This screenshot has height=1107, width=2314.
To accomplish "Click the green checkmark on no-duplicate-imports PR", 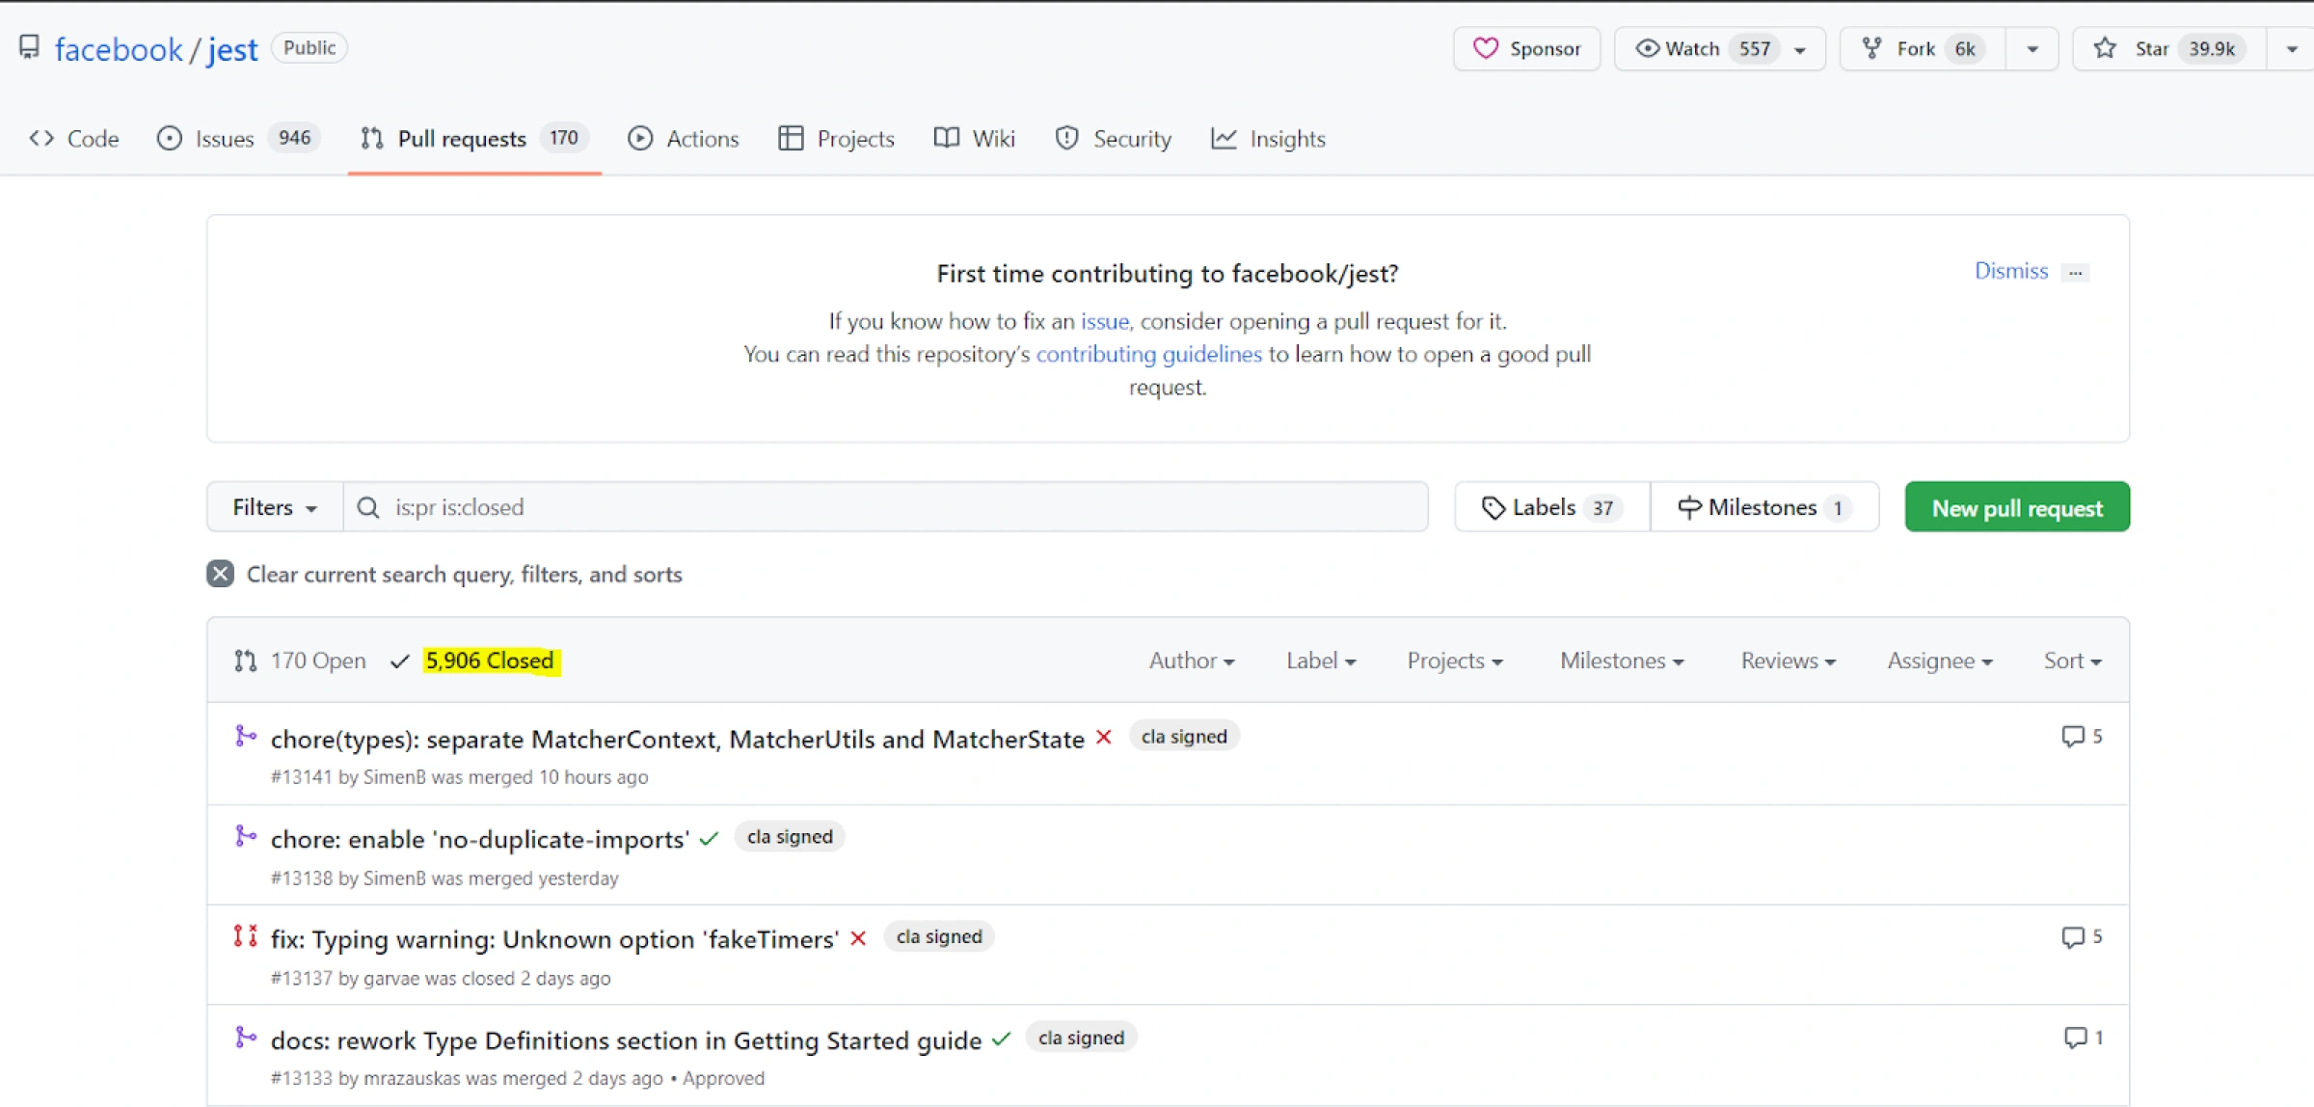I will tap(709, 839).
